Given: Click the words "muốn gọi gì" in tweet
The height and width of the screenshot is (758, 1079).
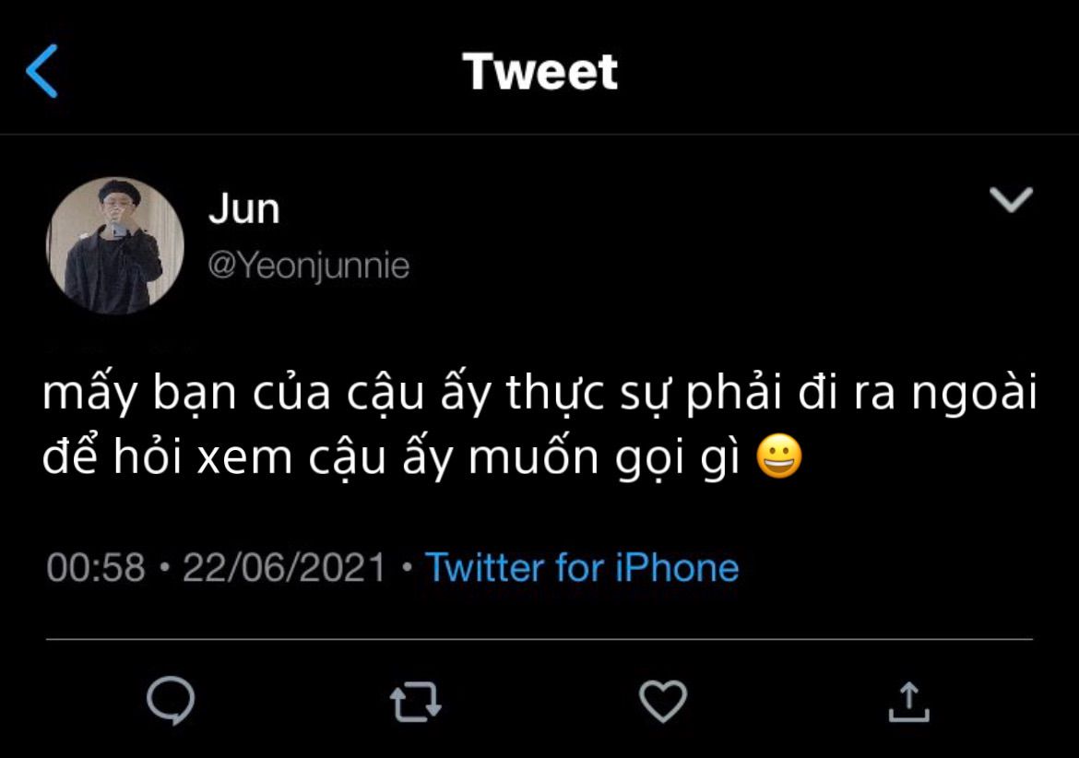Looking at the screenshot, I should 604,456.
